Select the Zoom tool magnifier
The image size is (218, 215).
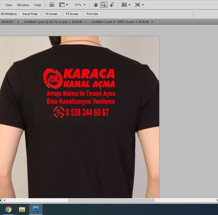point(104,5)
